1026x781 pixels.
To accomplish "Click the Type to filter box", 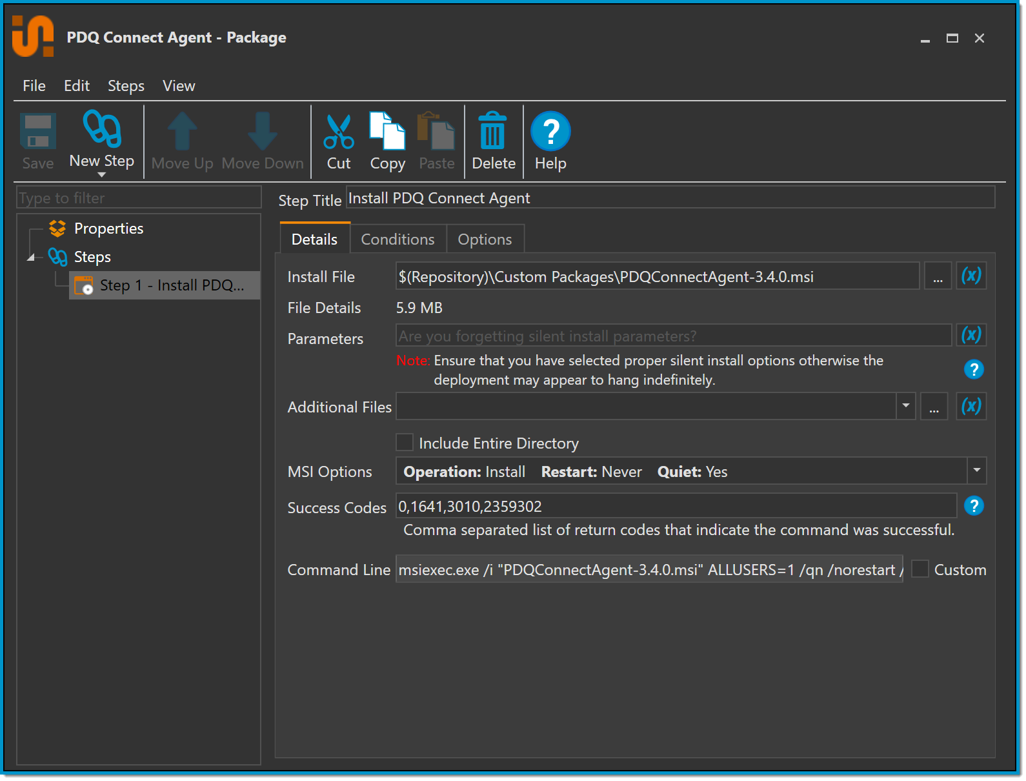I will point(139,198).
